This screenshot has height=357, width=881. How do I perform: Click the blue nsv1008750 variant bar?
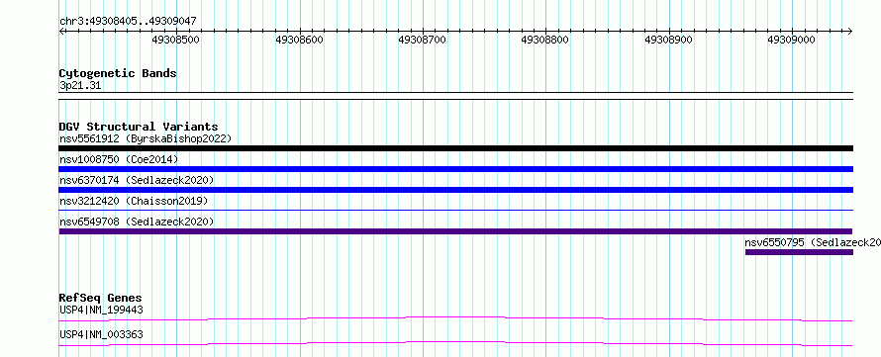[455, 169]
